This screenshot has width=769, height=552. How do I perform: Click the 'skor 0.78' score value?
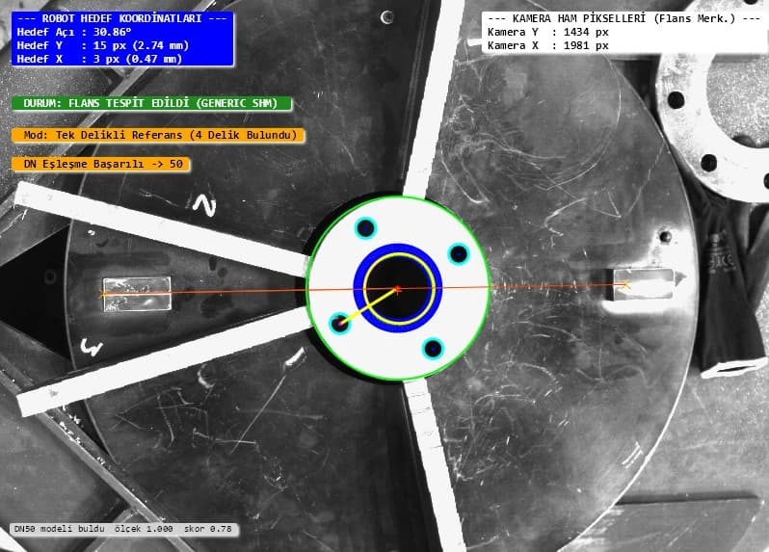click(208, 529)
